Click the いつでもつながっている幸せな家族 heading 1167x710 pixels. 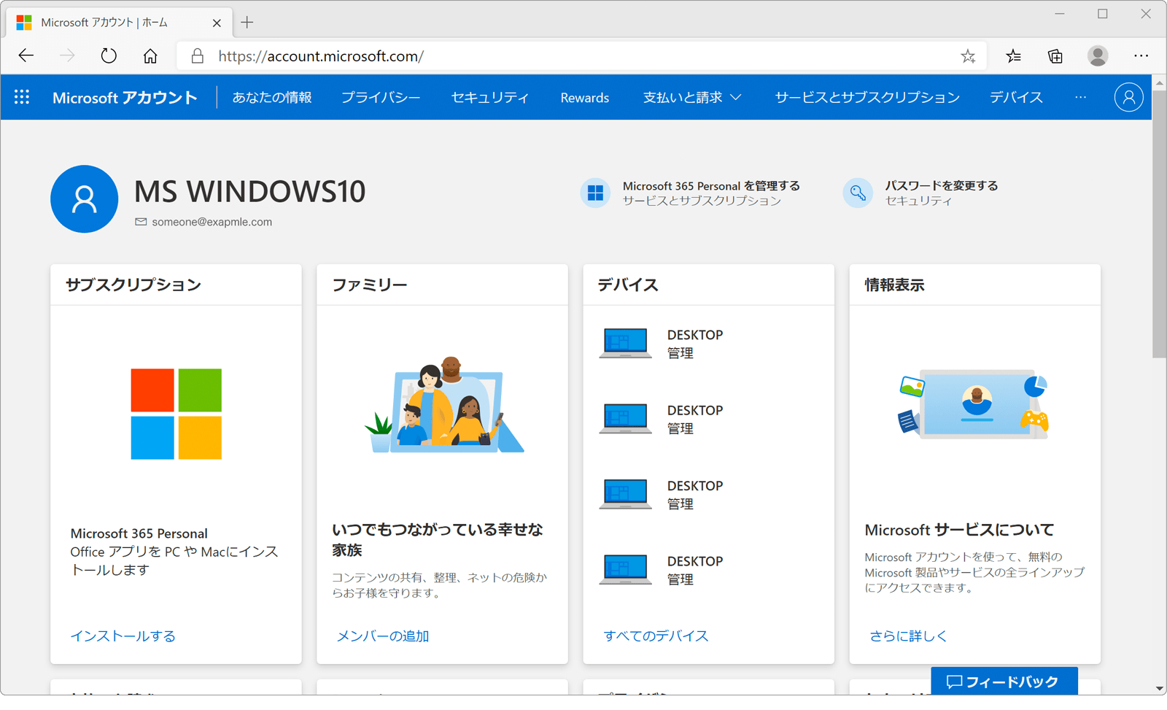pyautogui.click(x=438, y=540)
